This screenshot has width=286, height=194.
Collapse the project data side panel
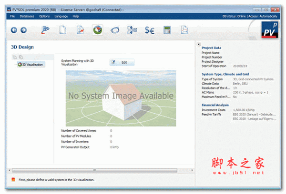pyautogui.click(x=199, y=44)
